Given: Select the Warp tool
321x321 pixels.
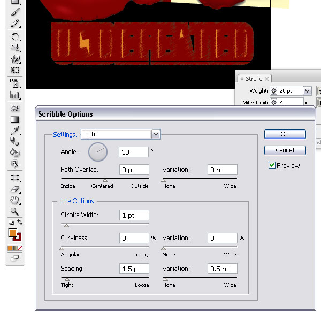Looking at the screenshot, I should [x=16, y=59].
